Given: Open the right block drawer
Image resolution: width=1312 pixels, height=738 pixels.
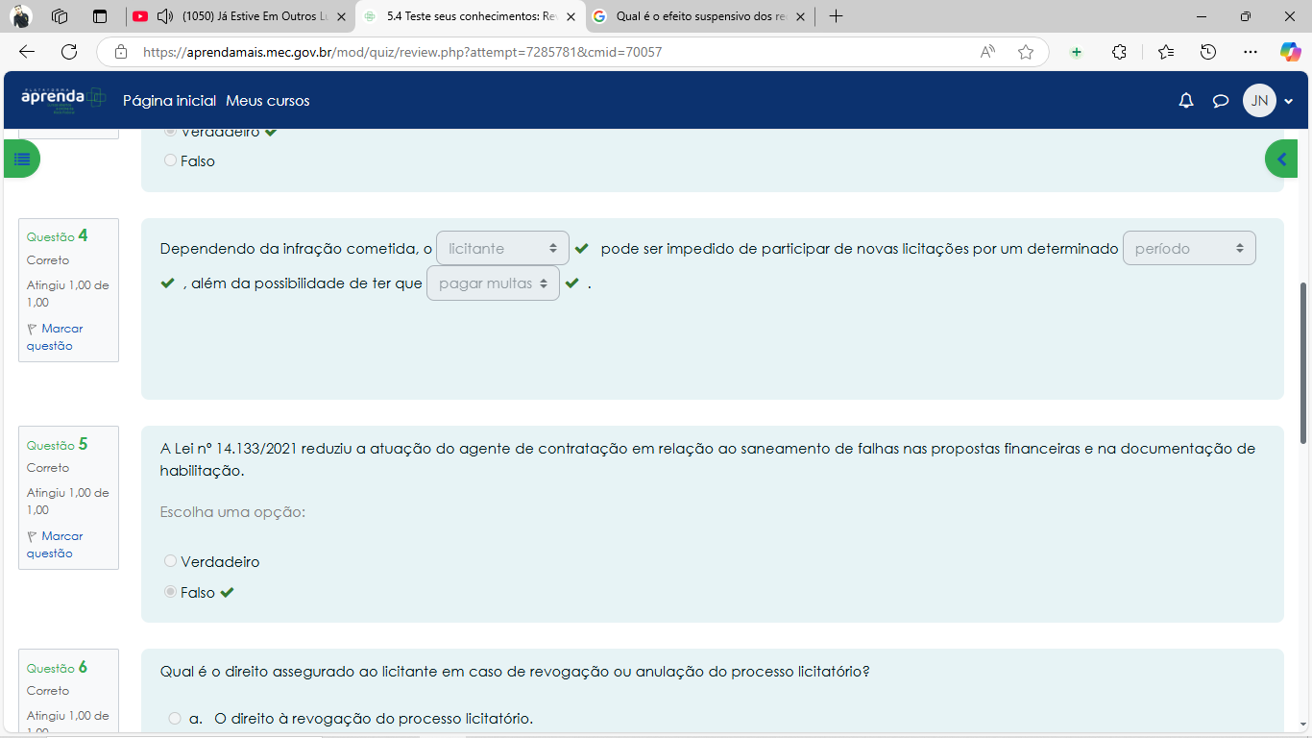Looking at the screenshot, I should pyautogui.click(x=1281, y=159).
